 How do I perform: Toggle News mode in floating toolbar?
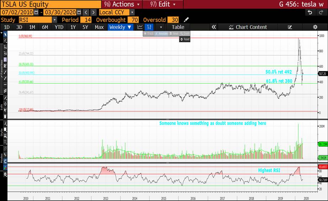(x=174, y=34)
